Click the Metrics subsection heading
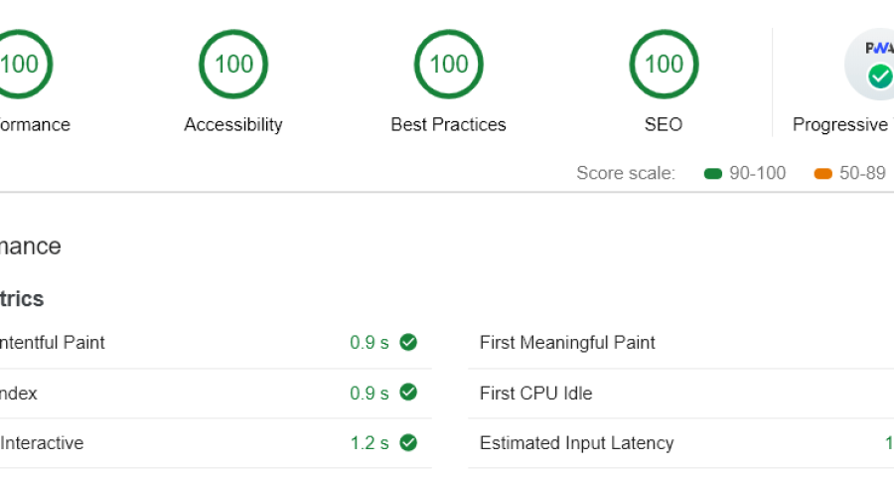 tap(22, 299)
